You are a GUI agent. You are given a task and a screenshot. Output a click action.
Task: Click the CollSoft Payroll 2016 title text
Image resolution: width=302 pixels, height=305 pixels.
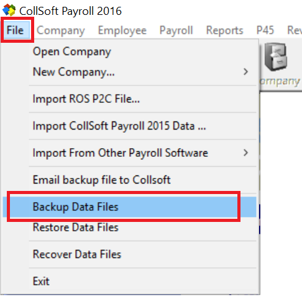[x=70, y=11]
